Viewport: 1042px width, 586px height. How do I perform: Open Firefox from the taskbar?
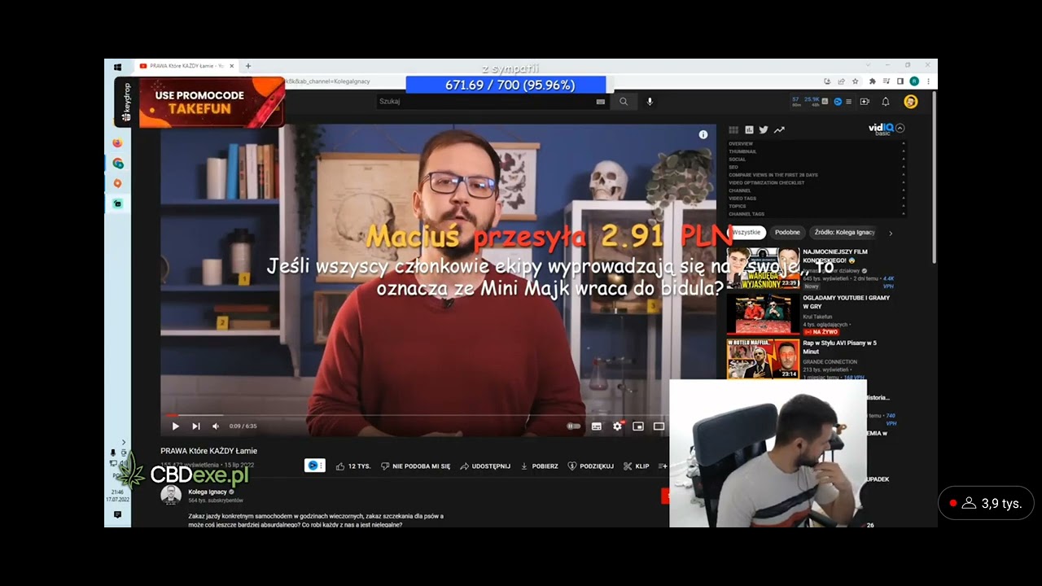(x=117, y=142)
